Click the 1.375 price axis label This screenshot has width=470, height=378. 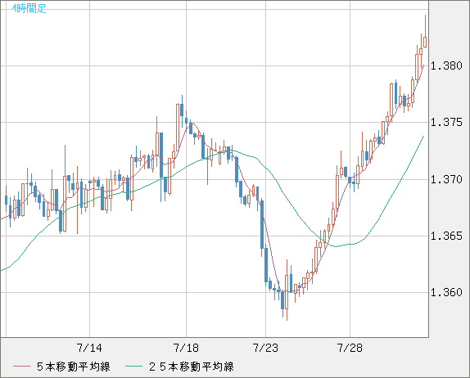pyautogui.click(x=446, y=122)
